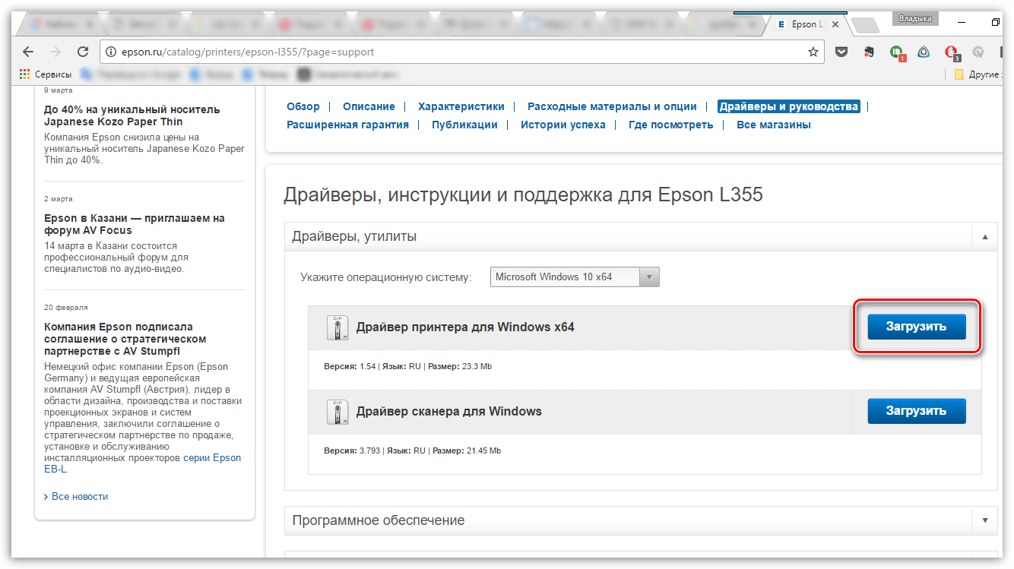
Task: Open the Характеристики tab
Action: pyautogui.click(x=461, y=106)
